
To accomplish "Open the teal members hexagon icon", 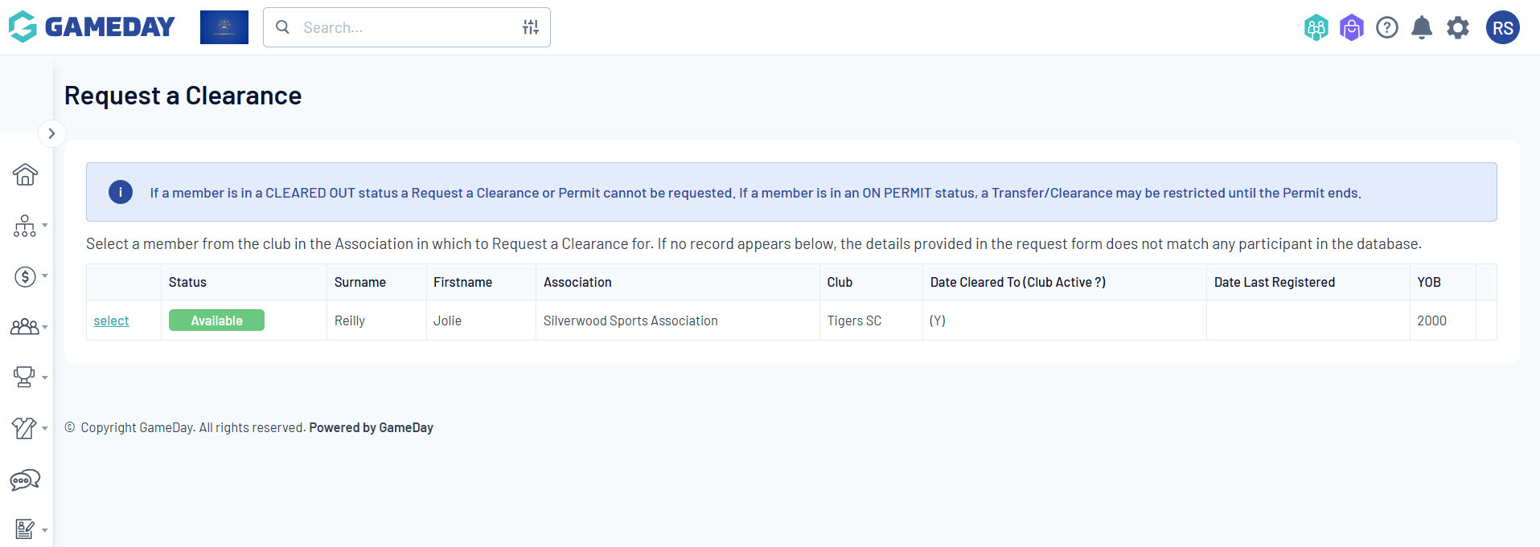I will point(1316,28).
